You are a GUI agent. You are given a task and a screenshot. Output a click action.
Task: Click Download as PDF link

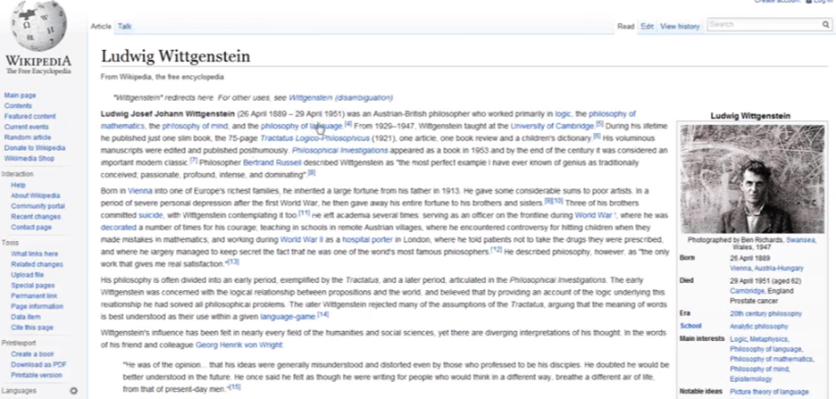pyautogui.click(x=38, y=365)
